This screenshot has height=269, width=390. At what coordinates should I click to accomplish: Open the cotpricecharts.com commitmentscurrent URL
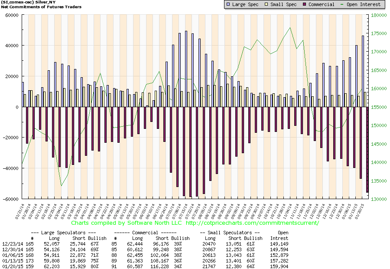tap(252, 223)
